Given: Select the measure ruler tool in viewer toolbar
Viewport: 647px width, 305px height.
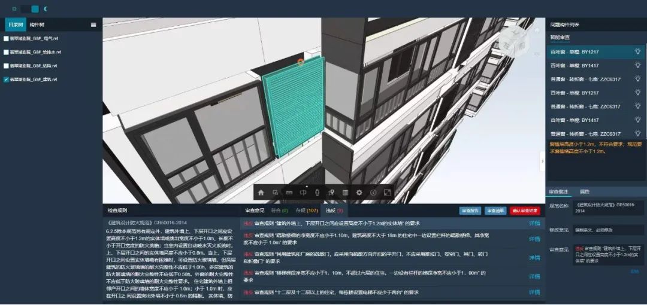Looking at the screenshot, I should [x=289, y=193].
